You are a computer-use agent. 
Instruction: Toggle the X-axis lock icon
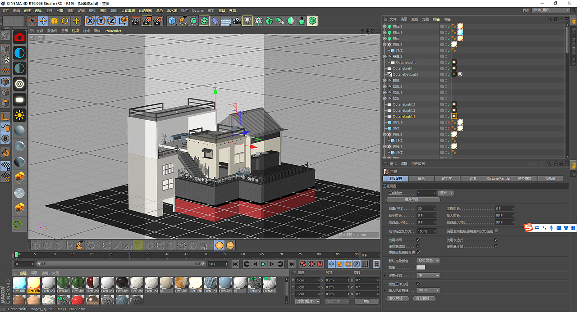coord(90,21)
